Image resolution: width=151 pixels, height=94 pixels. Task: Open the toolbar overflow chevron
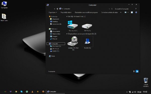click(x=121, y=12)
